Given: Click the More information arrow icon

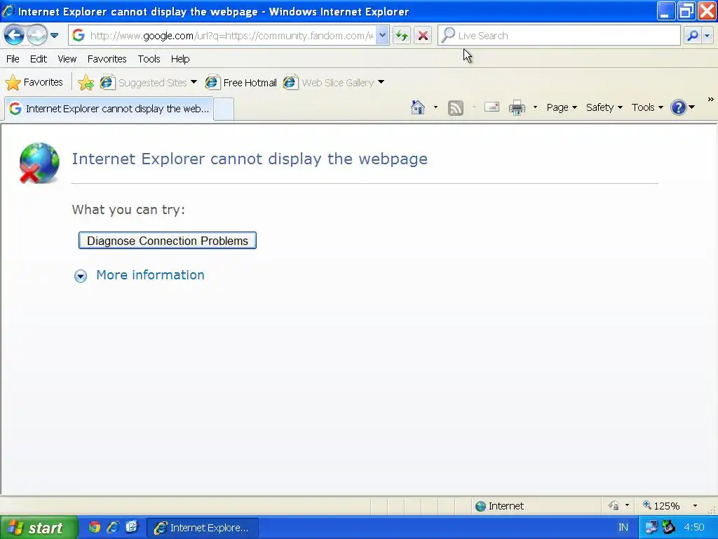Looking at the screenshot, I should (x=81, y=276).
